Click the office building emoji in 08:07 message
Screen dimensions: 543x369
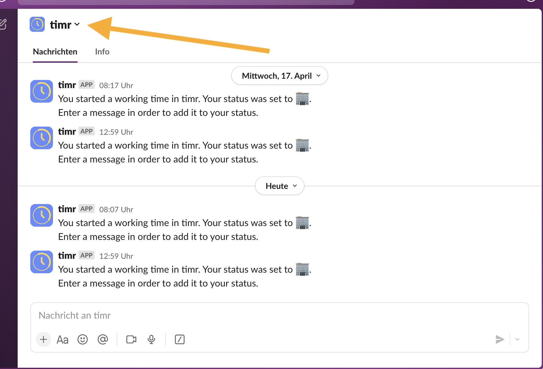coord(302,223)
